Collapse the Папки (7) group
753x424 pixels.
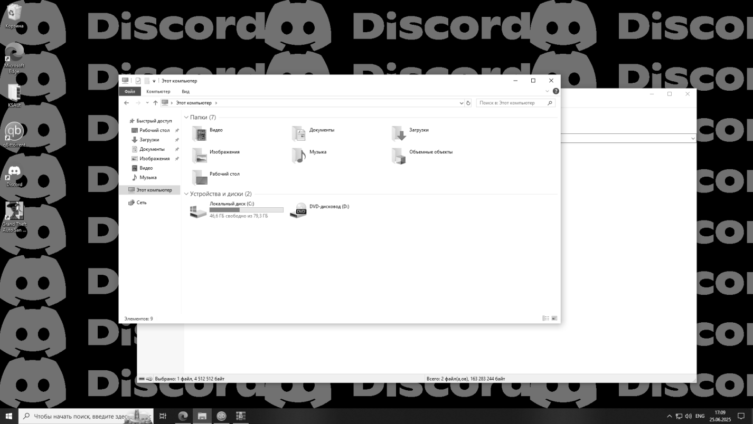pyautogui.click(x=186, y=117)
